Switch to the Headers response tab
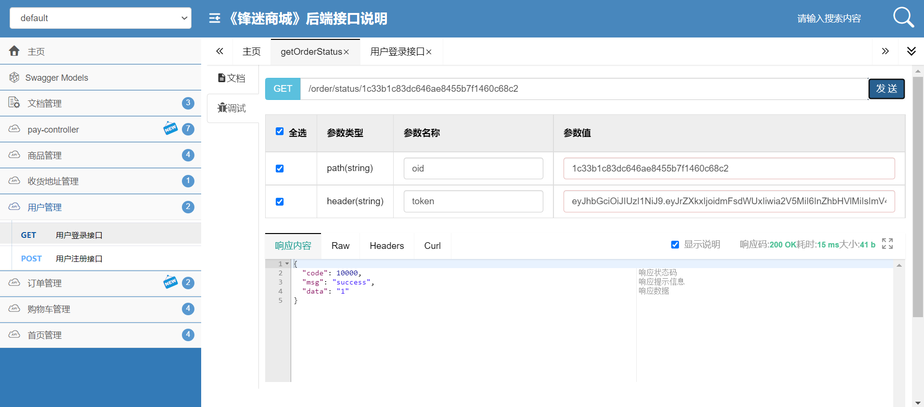This screenshot has height=407, width=924. [x=387, y=246]
